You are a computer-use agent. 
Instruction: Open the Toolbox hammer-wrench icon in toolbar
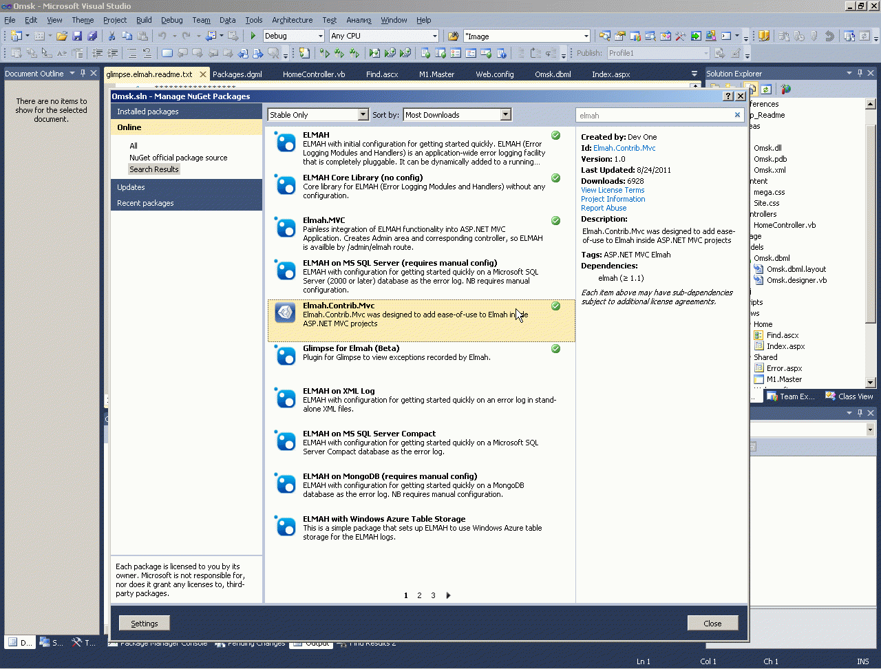point(680,36)
